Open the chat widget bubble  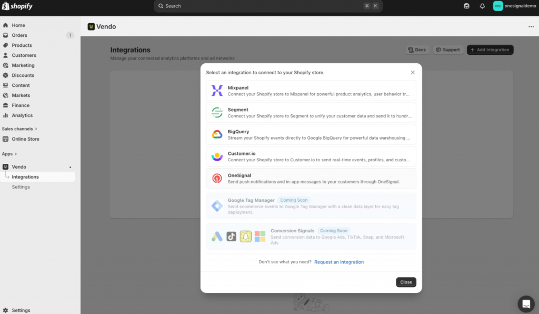tap(526, 303)
